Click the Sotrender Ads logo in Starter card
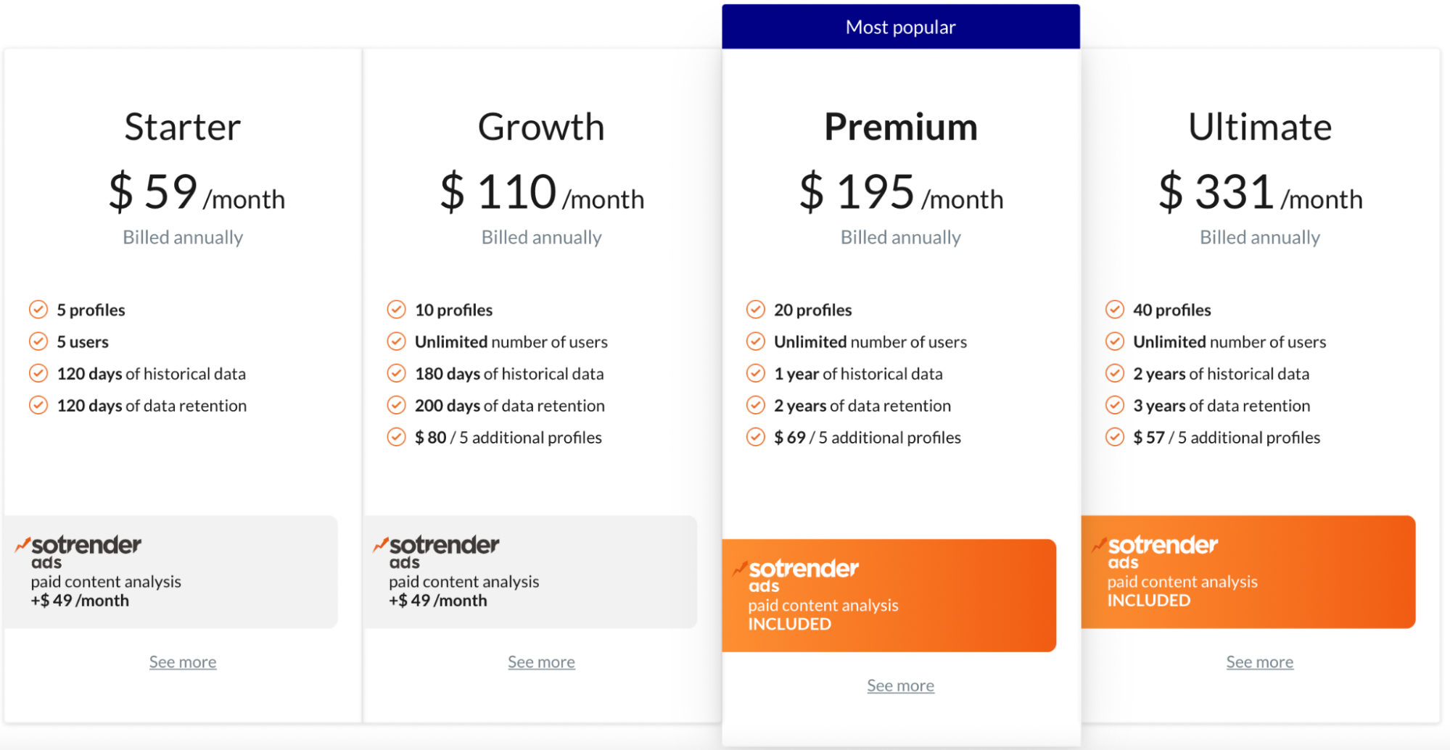The width and height of the screenshot is (1450, 750). (78, 551)
